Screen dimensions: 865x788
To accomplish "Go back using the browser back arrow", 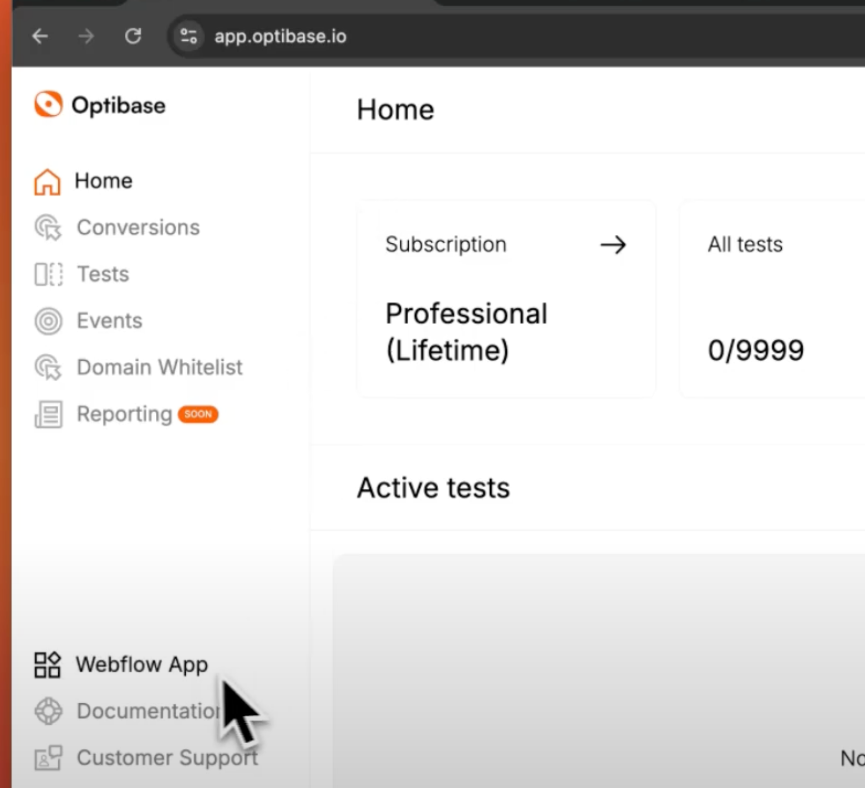I will click(40, 37).
